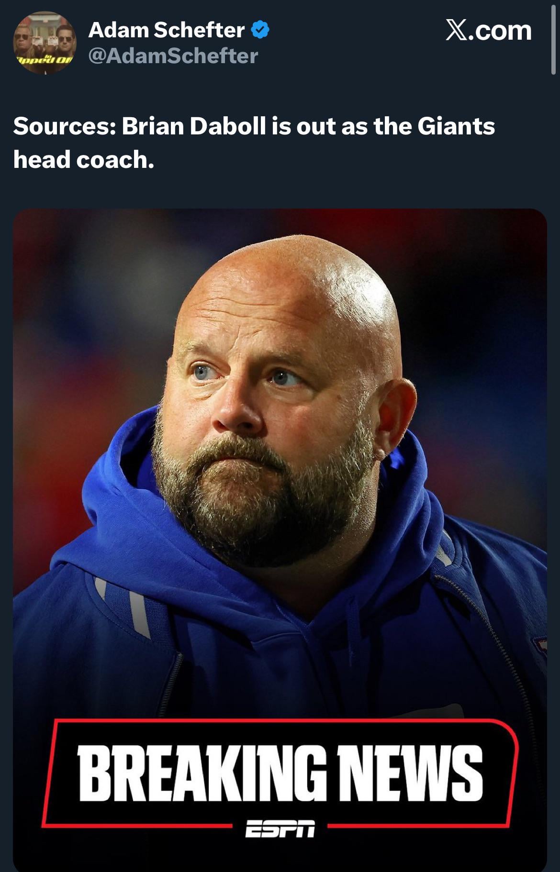560x872 pixels.
Task: Click the word "Giants" in the tweet
Action: (456, 126)
